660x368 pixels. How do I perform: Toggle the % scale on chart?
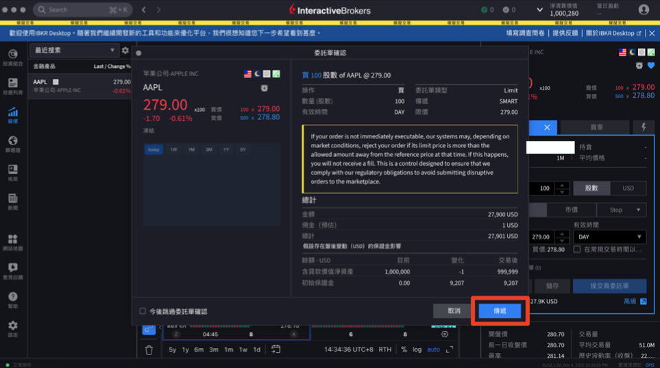tap(404, 349)
